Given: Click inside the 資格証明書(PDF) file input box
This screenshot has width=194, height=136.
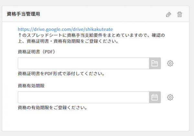Looking at the screenshot, I should [x=83, y=63].
